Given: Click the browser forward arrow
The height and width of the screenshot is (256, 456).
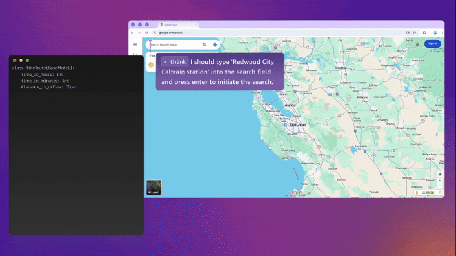Looking at the screenshot, I should (x=139, y=32).
